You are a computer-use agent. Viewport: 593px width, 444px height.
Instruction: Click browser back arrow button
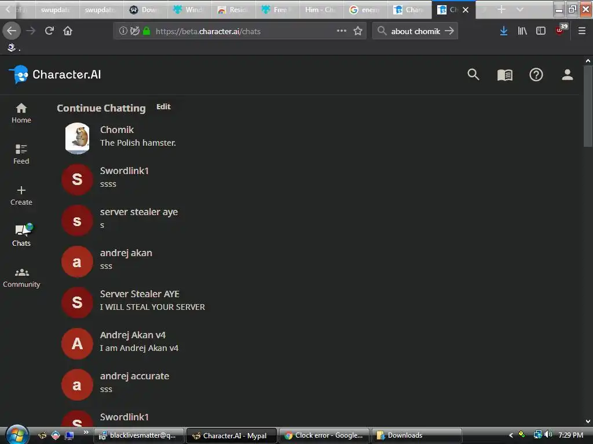tap(12, 31)
